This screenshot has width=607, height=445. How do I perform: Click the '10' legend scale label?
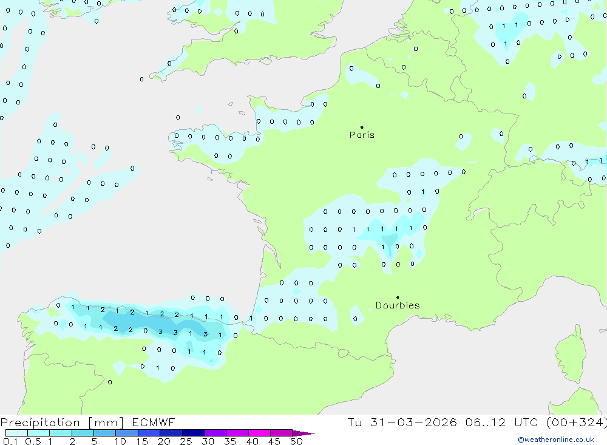pos(120,441)
